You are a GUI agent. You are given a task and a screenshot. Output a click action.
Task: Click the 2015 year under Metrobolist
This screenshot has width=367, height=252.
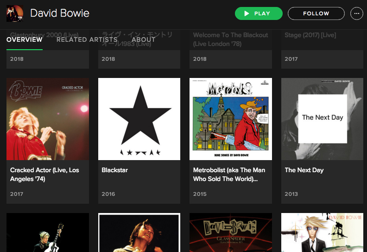click(200, 194)
